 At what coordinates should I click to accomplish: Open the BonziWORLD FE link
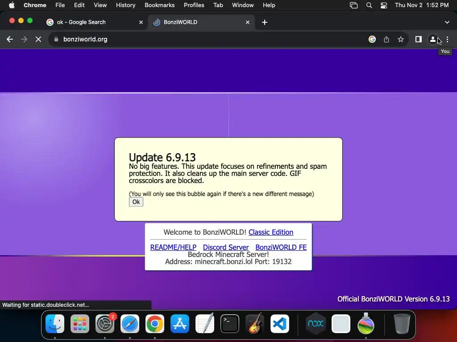click(281, 247)
